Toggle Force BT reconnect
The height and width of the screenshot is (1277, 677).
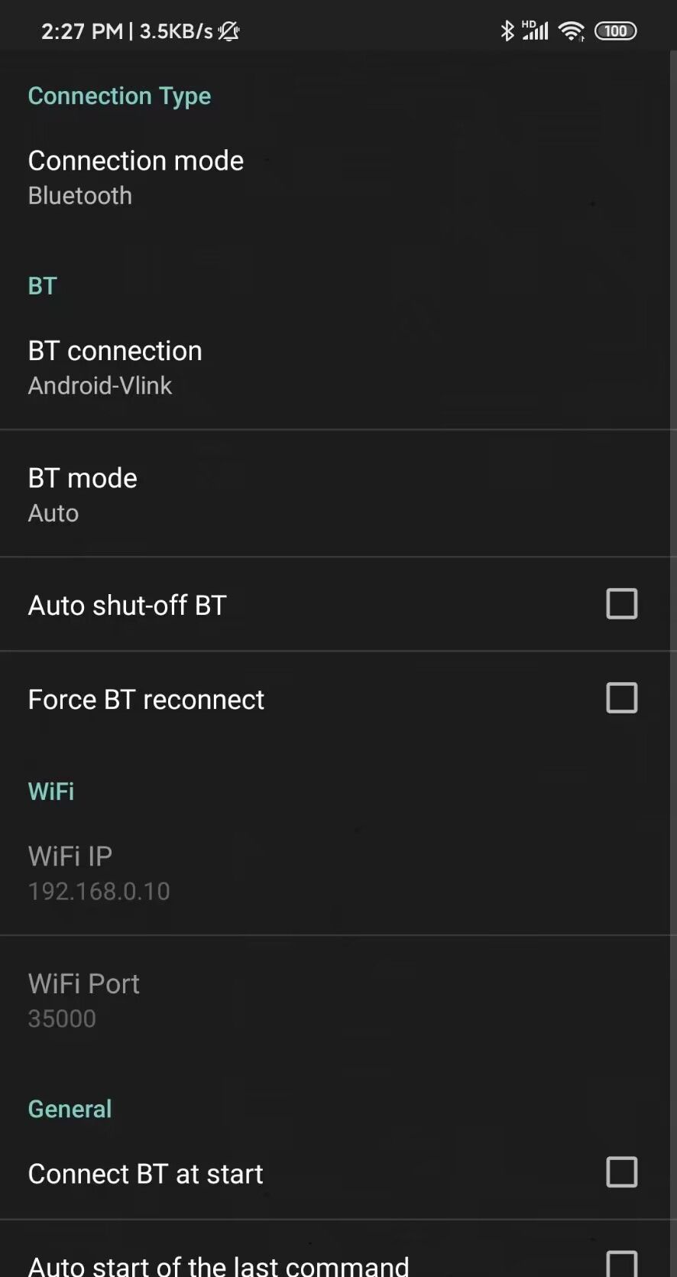coord(622,697)
